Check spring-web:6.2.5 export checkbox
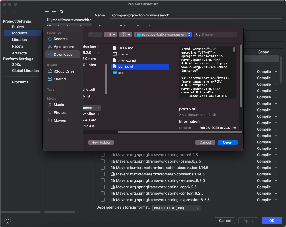This screenshot has height=227, width=286. [103, 155]
